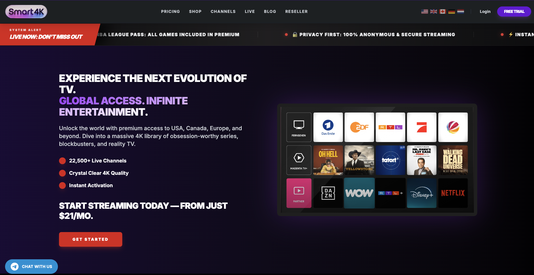The height and width of the screenshot is (275, 534).
Task: Navigate to the Live section
Action: (250, 12)
